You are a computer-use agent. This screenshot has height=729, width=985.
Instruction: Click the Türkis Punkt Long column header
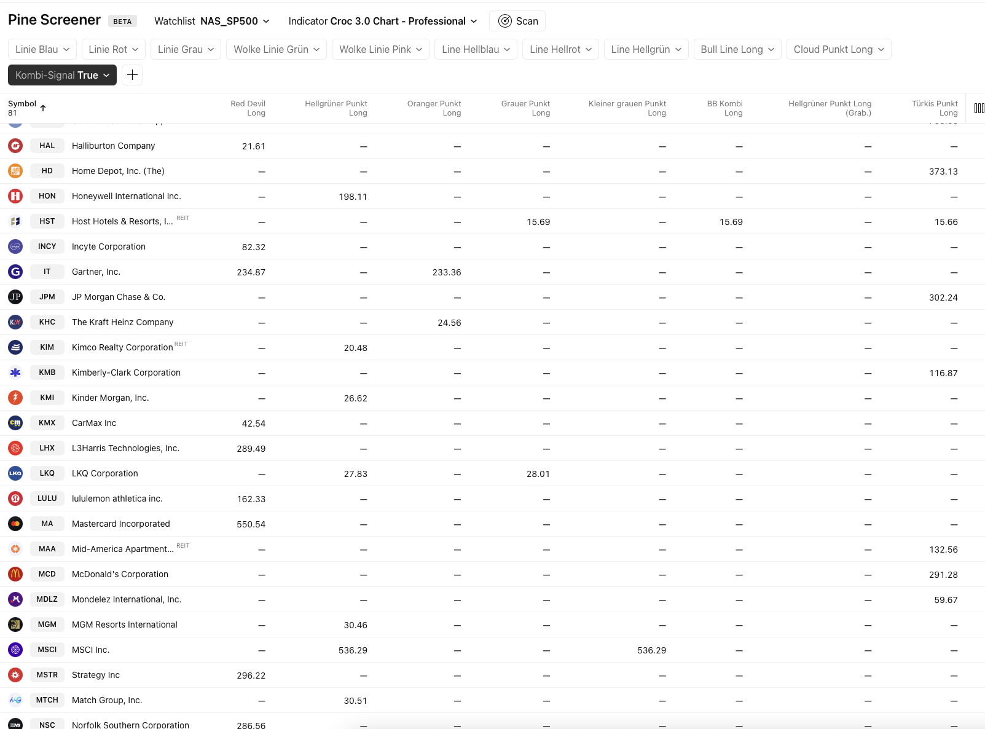pyautogui.click(x=934, y=108)
